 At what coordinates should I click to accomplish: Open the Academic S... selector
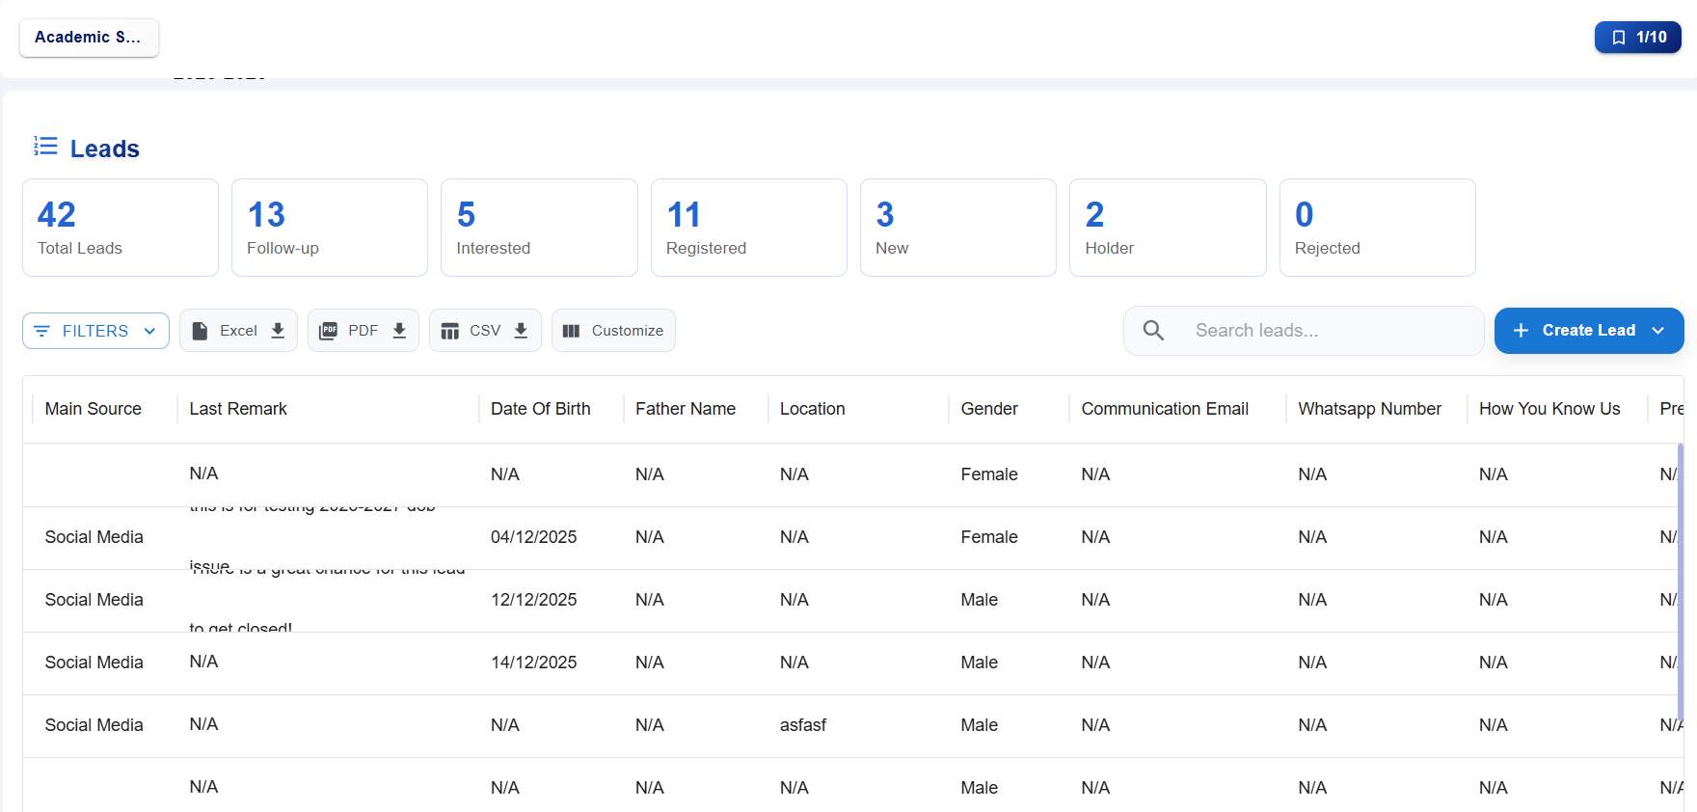click(x=89, y=38)
